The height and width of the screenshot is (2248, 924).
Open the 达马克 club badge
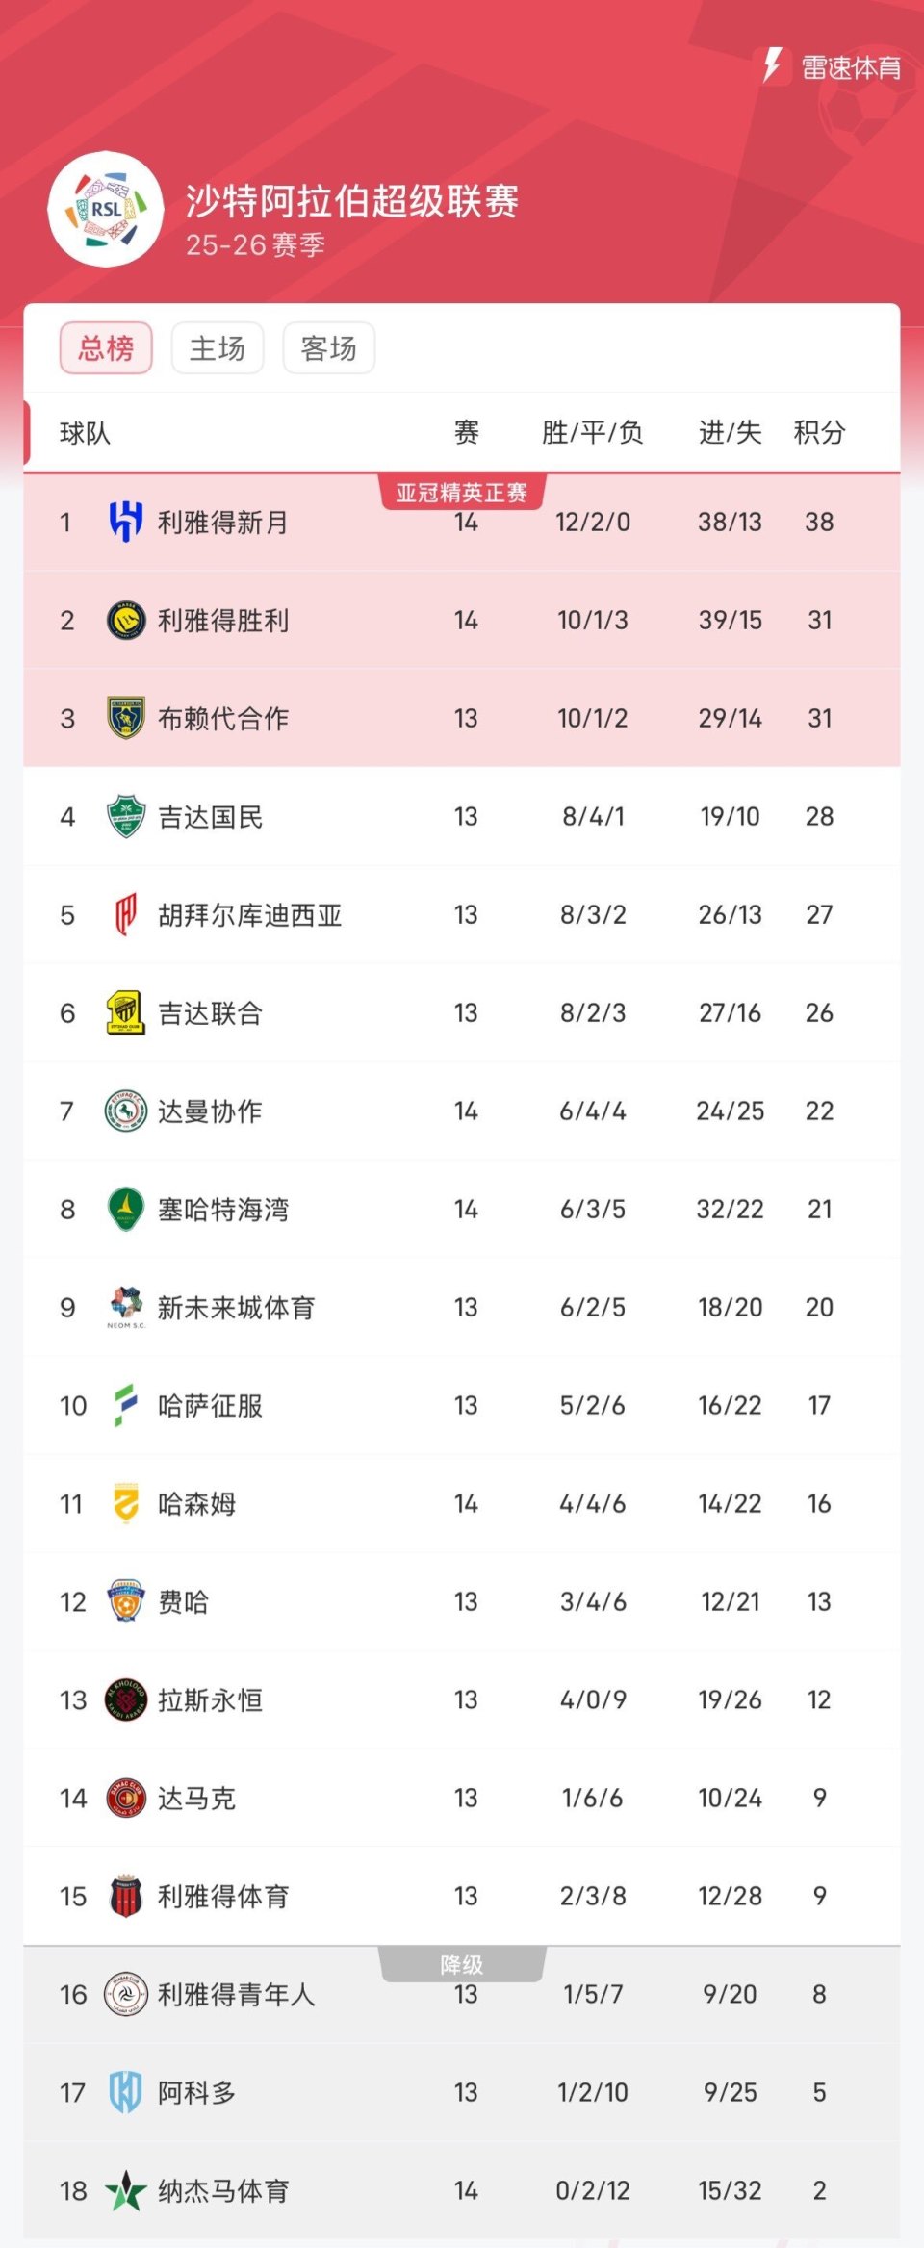[x=125, y=1799]
